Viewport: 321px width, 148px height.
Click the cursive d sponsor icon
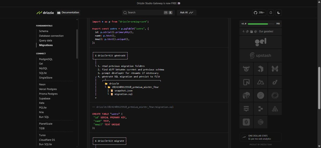(x=275, y=82)
